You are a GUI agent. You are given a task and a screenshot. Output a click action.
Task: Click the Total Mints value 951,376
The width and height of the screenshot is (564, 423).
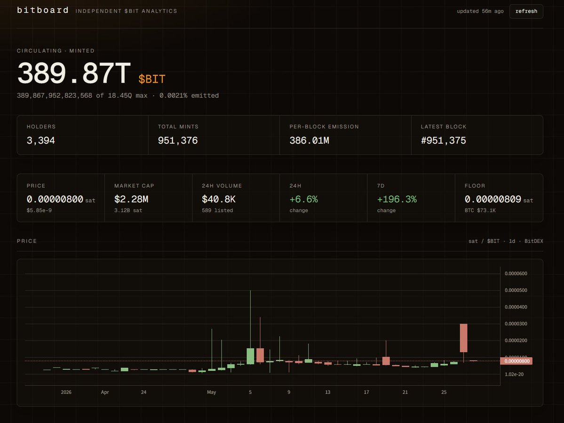point(178,140)
